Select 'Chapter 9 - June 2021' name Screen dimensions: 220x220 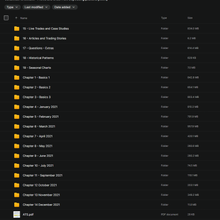tap(38, 156)
